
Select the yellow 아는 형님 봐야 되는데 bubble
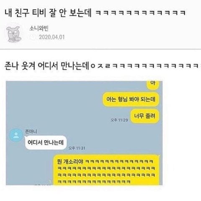click(131, 99)
